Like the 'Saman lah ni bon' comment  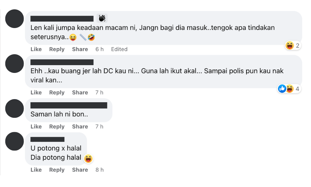[36, 127]
